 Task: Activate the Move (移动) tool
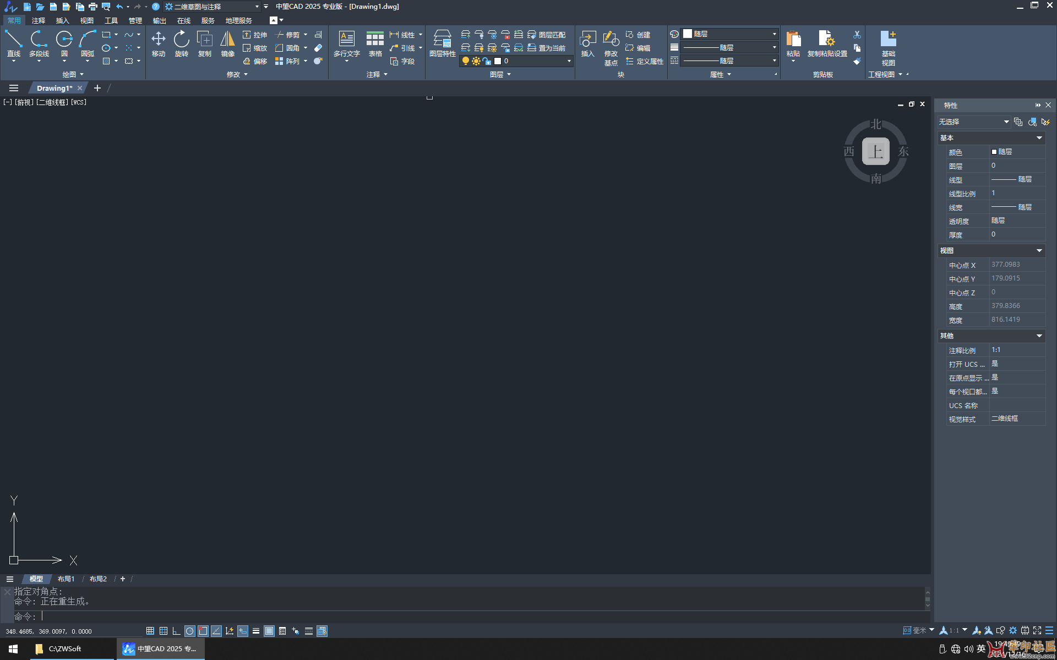pos(159,43)
